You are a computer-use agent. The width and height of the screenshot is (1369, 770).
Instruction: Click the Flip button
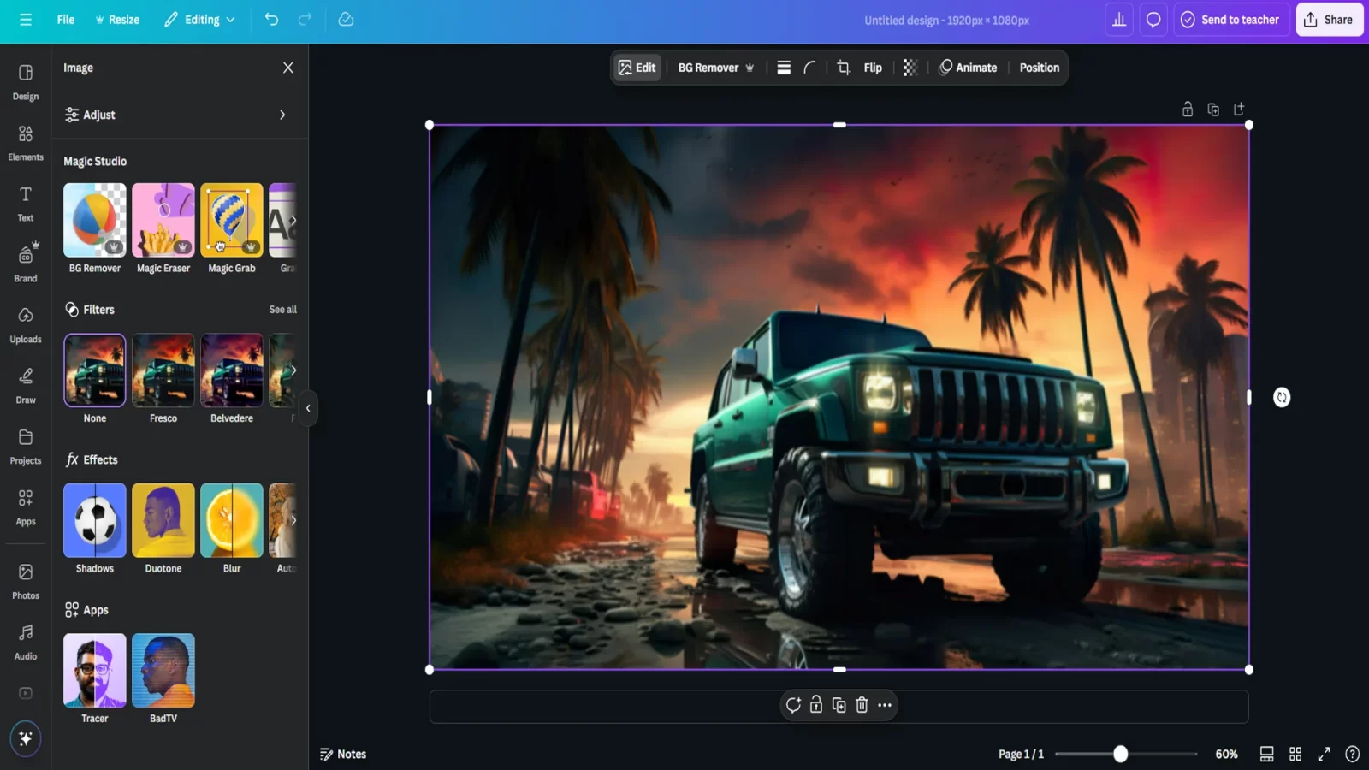coord(873,68)
